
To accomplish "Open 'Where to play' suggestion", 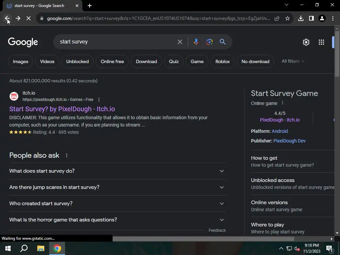I will (293, 228).
